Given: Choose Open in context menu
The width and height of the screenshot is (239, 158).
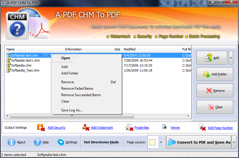Looking at the screenshot, I should (x=86, y=58).
